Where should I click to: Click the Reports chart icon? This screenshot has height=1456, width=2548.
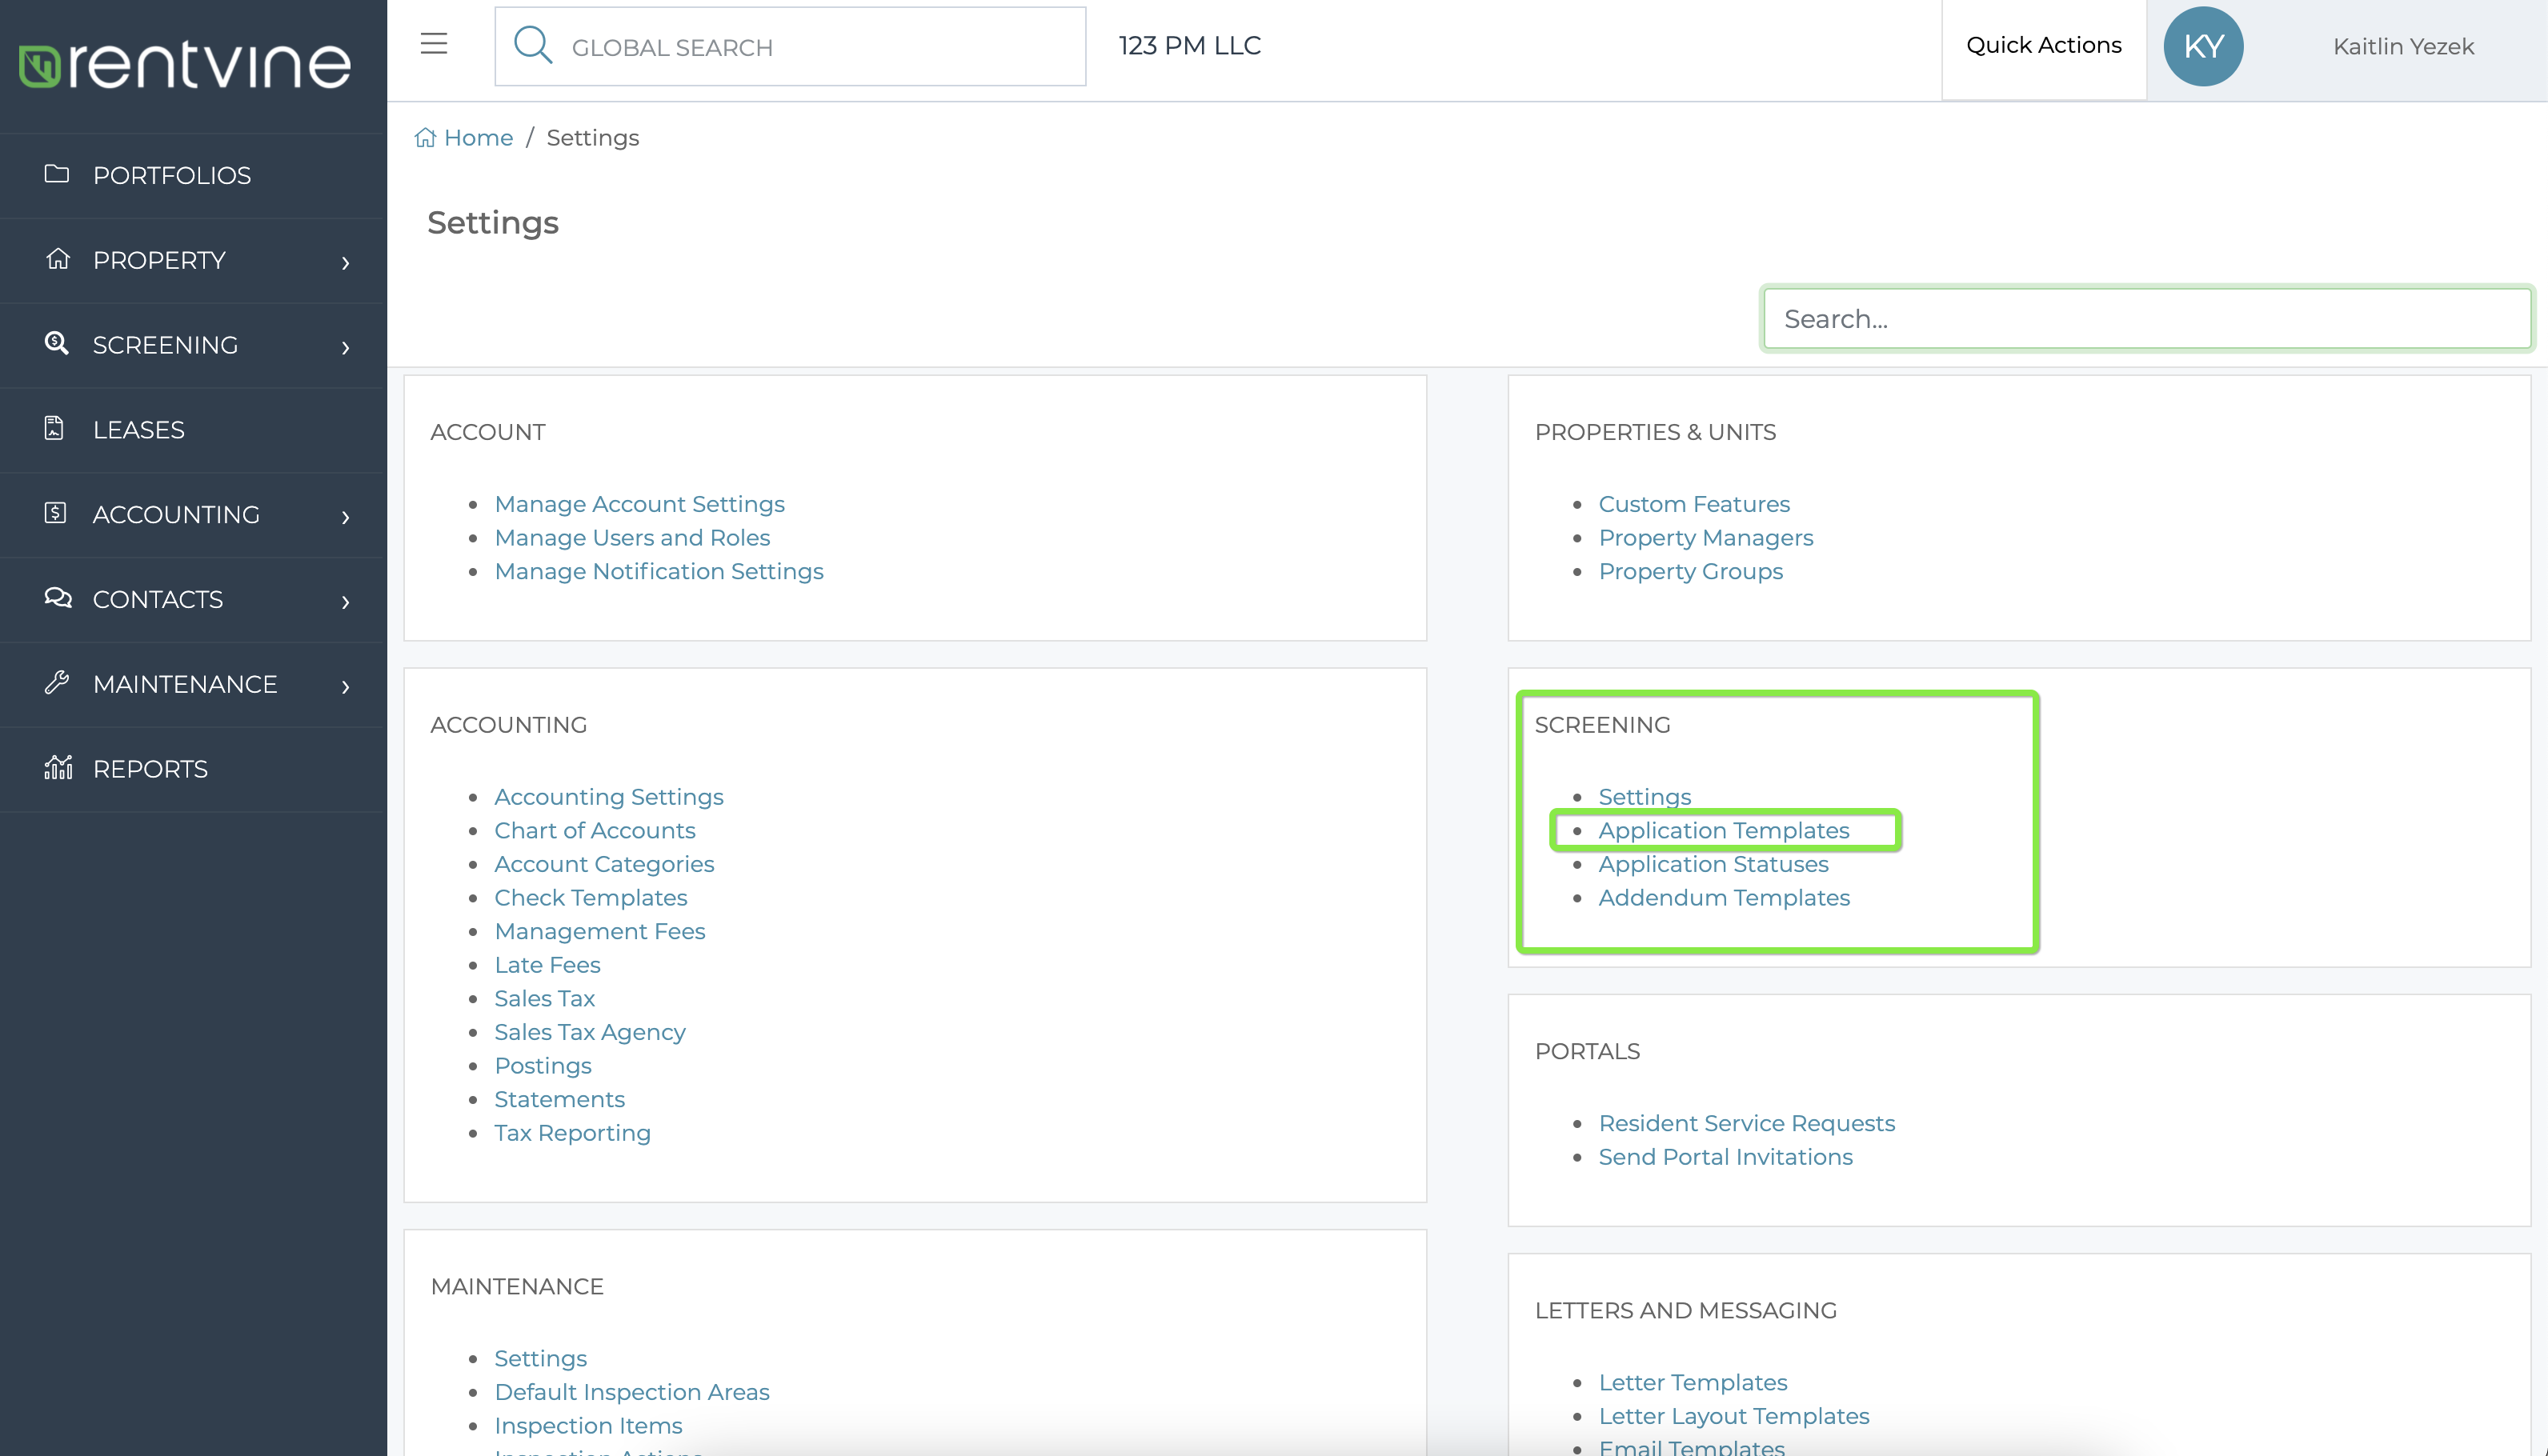58,767
